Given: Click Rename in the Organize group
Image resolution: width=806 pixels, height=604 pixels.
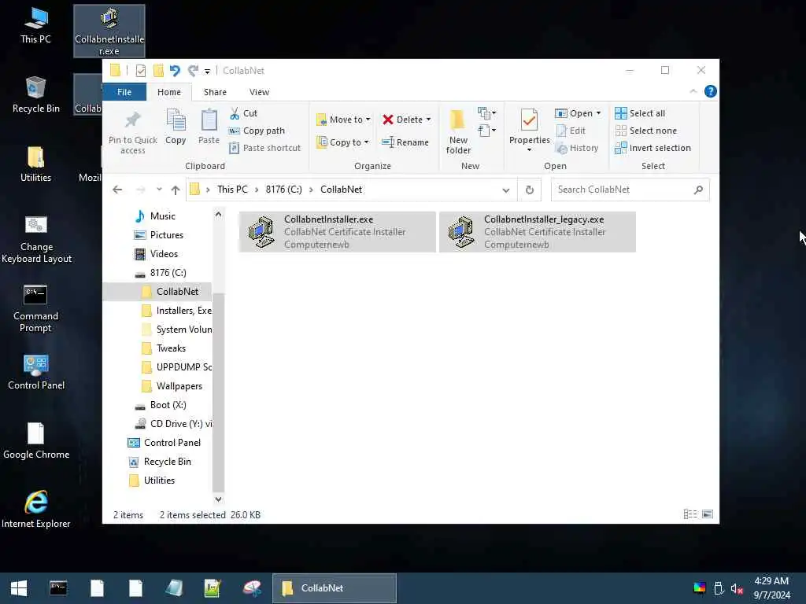Looking at the screenshot, I should pyautogui.click(x=405, y=142).
